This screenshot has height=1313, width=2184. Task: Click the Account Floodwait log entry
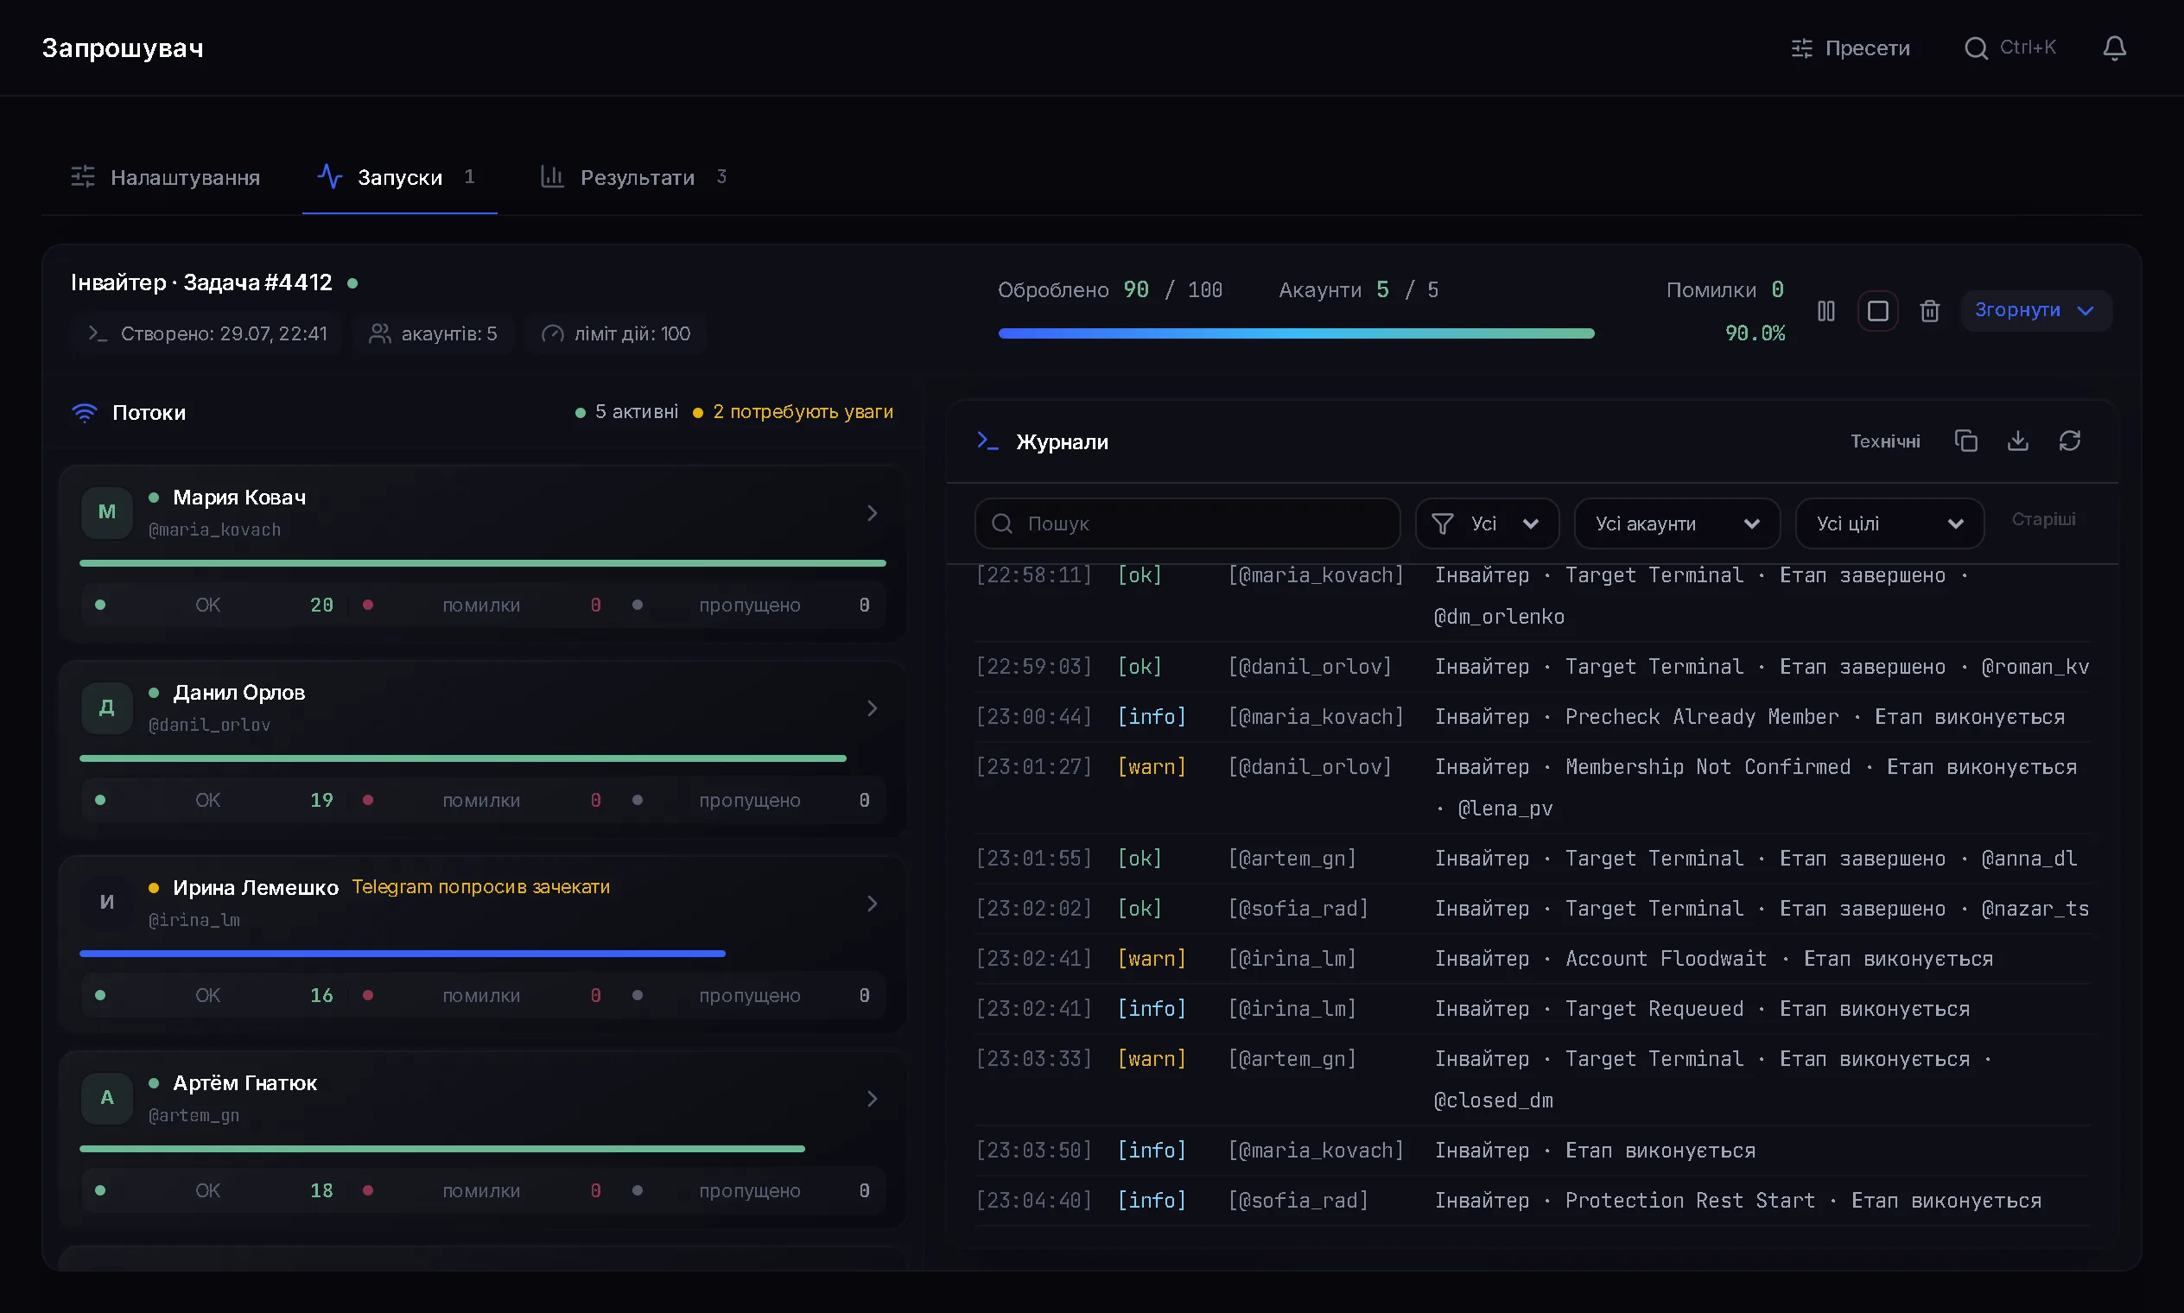(1533, 959)
